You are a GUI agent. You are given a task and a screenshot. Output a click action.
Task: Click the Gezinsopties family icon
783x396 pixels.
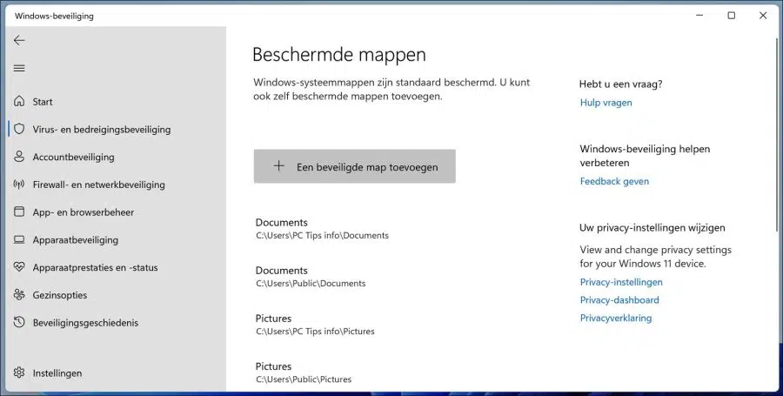coord(19,295)
